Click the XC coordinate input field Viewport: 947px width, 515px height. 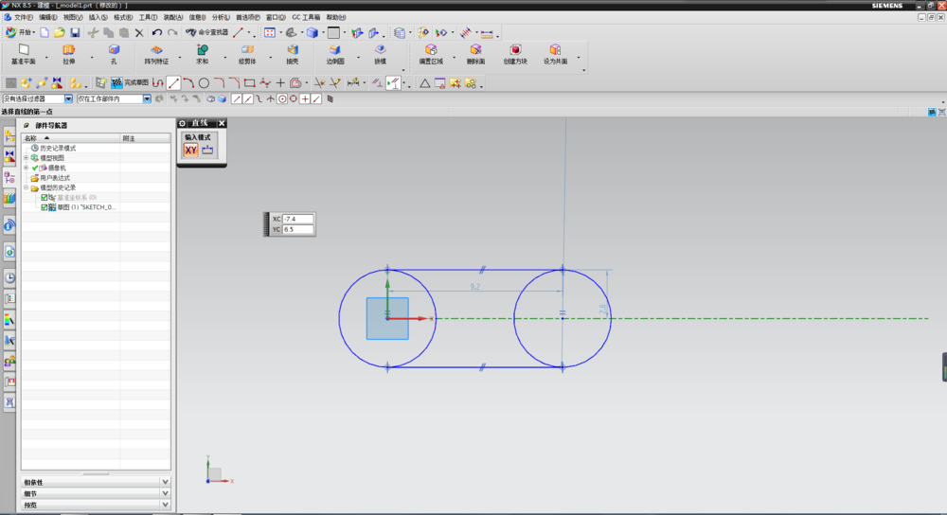297,219
